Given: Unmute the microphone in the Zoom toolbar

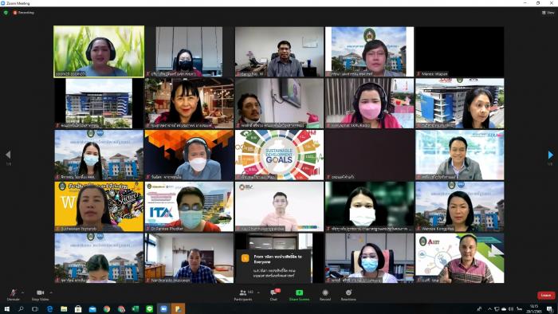Looking at the screenshot, I should click(x=14, y=294).
